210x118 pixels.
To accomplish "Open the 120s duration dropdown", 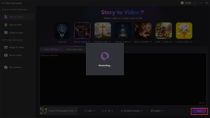I will (90, 111).
